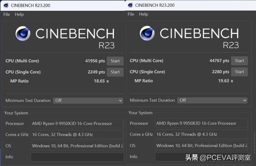Click the 2249 pts single core score

pos(96,72)
